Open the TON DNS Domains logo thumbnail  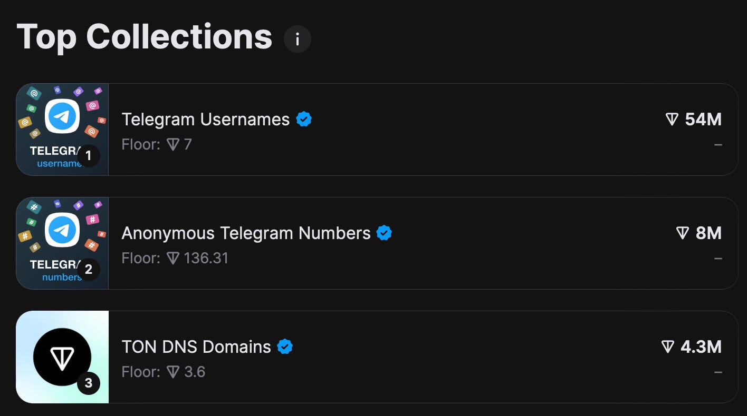[x=62, y=357]
